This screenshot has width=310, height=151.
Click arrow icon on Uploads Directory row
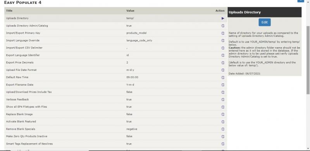point(223,18)
